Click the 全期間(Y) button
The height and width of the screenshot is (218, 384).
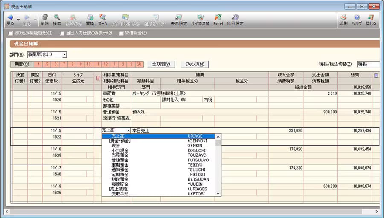click(161, 64)
